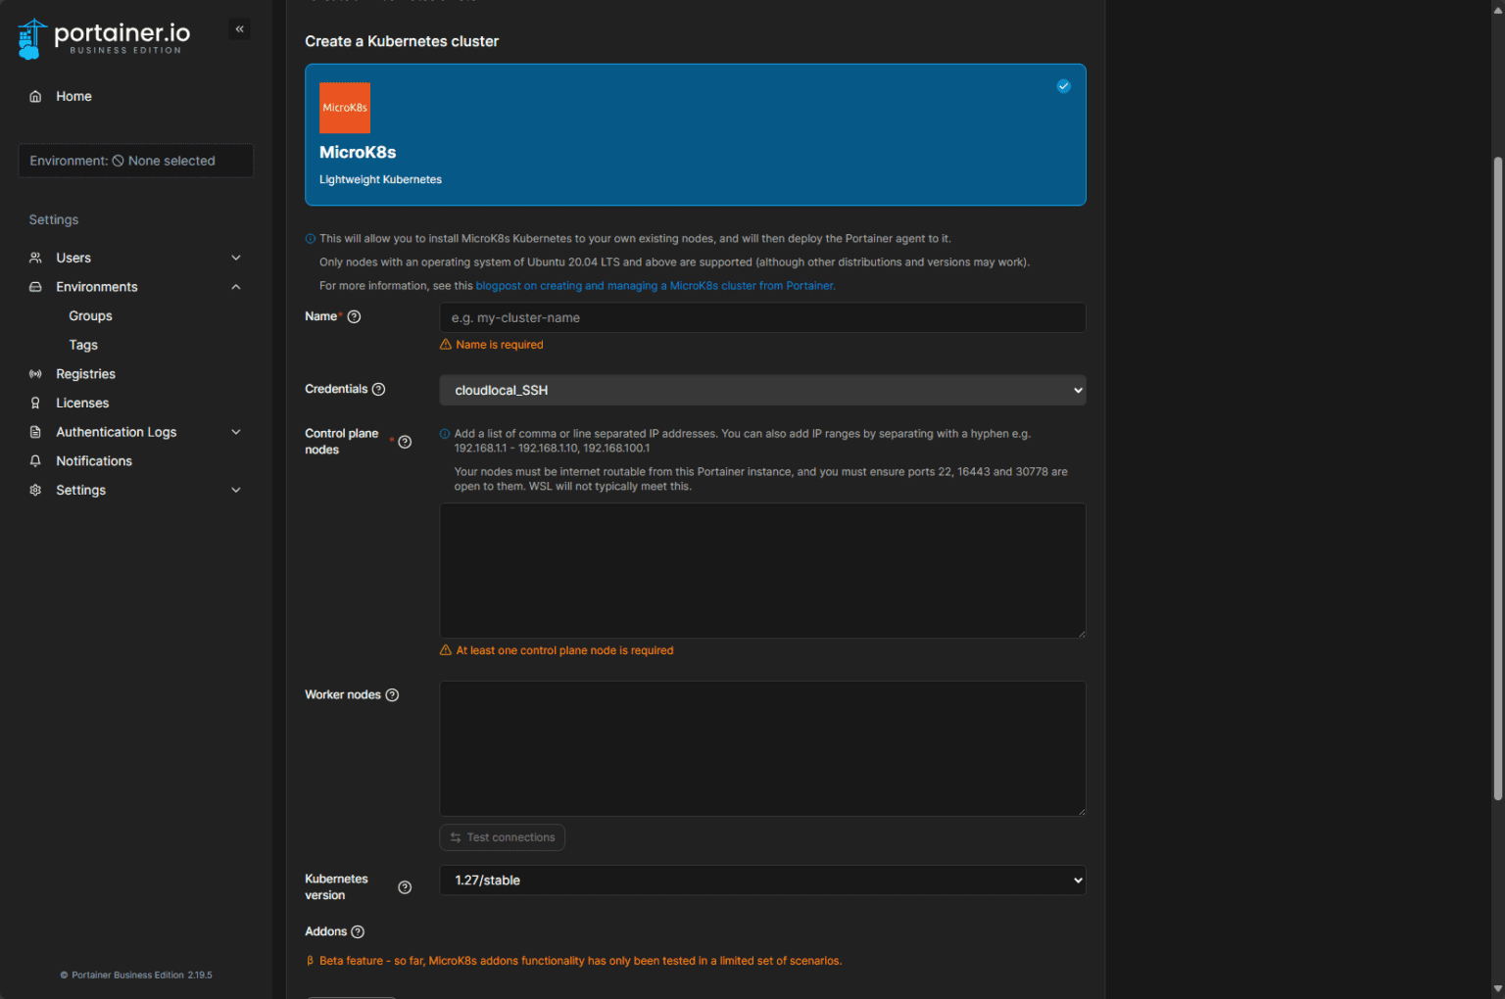Expand the Users menu in sidebar
The height and width of the screenshot is (999, 1505).
click(x=135, y=258)
